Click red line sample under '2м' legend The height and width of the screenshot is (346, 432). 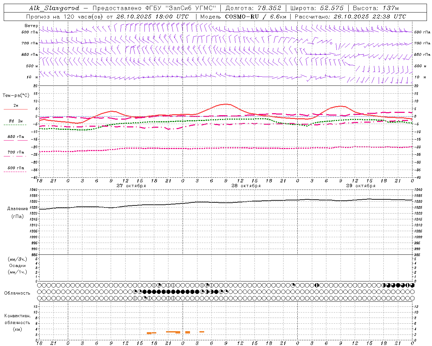click(16, 109)
